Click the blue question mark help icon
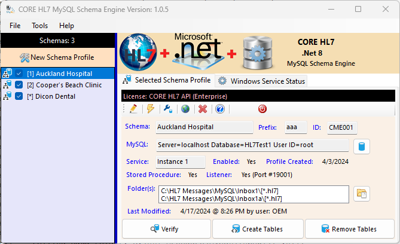This screenshot has width=400, height=244. click(x=220, y=109)
